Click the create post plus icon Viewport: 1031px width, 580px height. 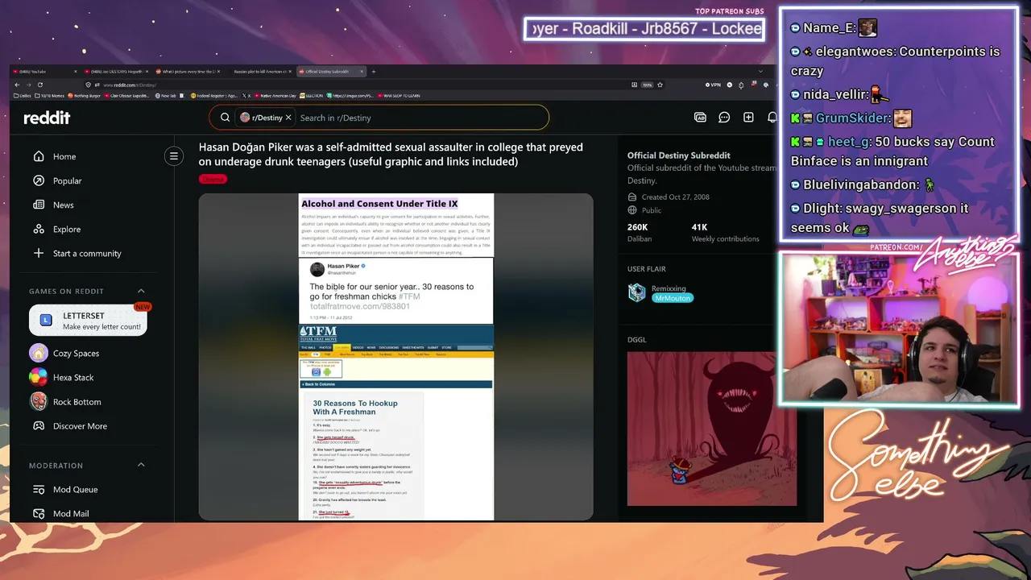coord(748,118)
